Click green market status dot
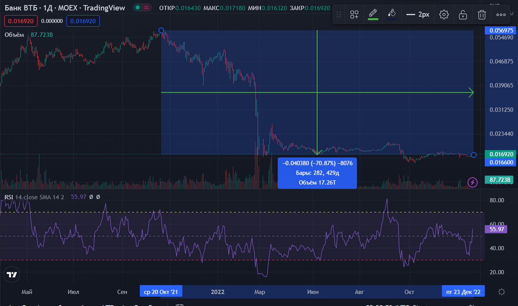Image resolution: width=518 pixels, height=306 pixels. tap(137, 8)
